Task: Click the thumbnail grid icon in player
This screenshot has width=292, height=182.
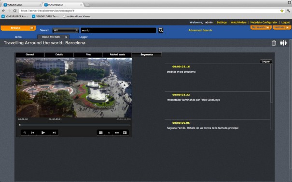Action: (101, 132)
